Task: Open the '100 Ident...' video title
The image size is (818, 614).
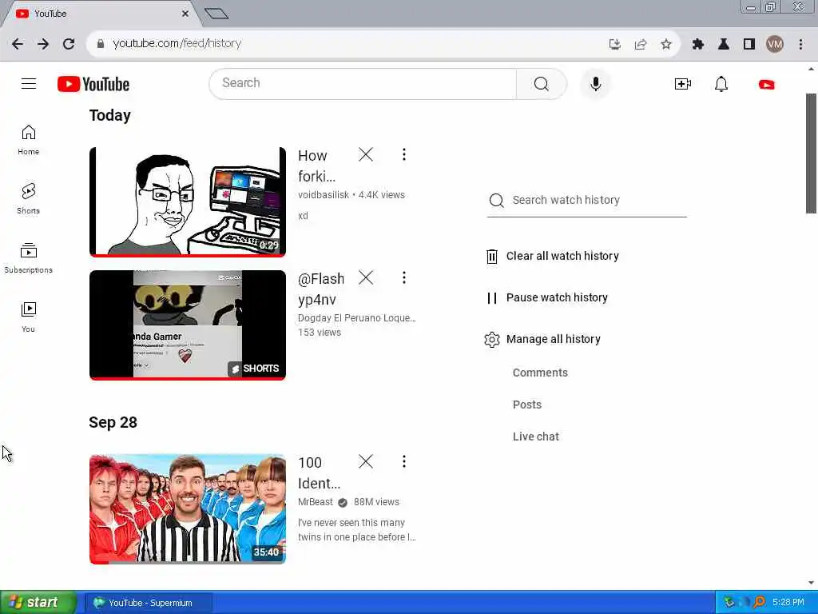Action: (x=319, y=473)
